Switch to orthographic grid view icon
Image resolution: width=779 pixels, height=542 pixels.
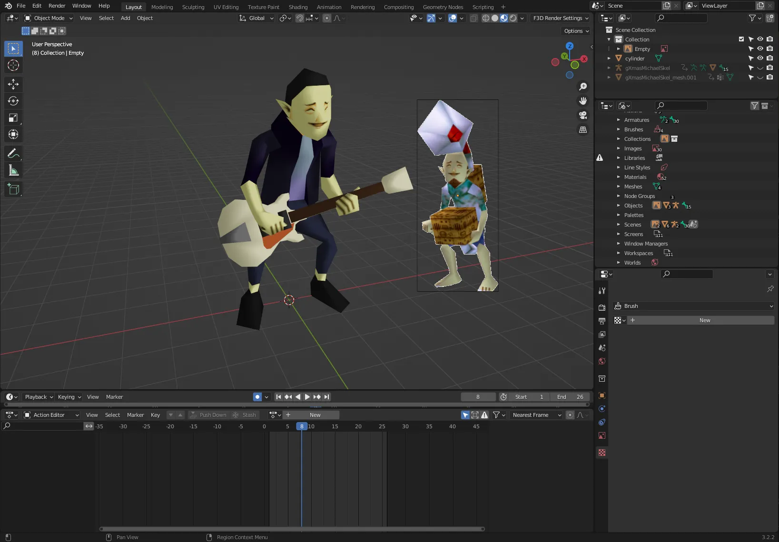(x=582, y=129)
